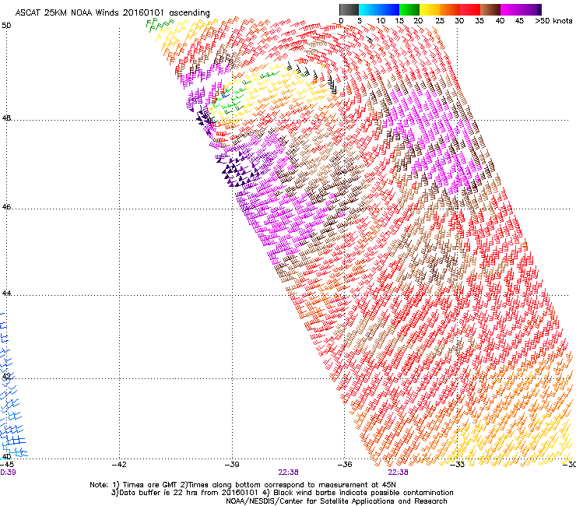Screen dimensions: 576x506
Task: Select the orange 25–30 knots color band
Action: pyautogui.click(x=450, y=9)
